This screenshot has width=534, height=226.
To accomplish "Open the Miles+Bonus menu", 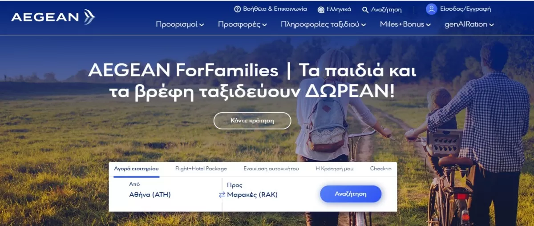I will pos(405,24).
